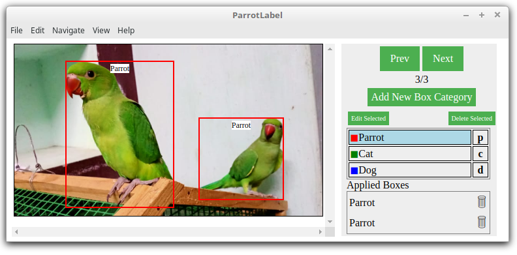Viewport: 517px width, 255px height.
Task: Click the 'c' shortcut key box
Action: tap(480, 154)
